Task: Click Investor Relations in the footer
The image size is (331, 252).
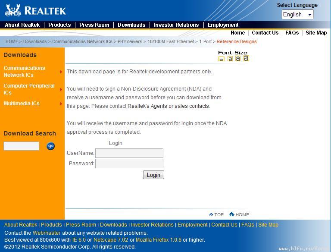Action: click(152, 225)
